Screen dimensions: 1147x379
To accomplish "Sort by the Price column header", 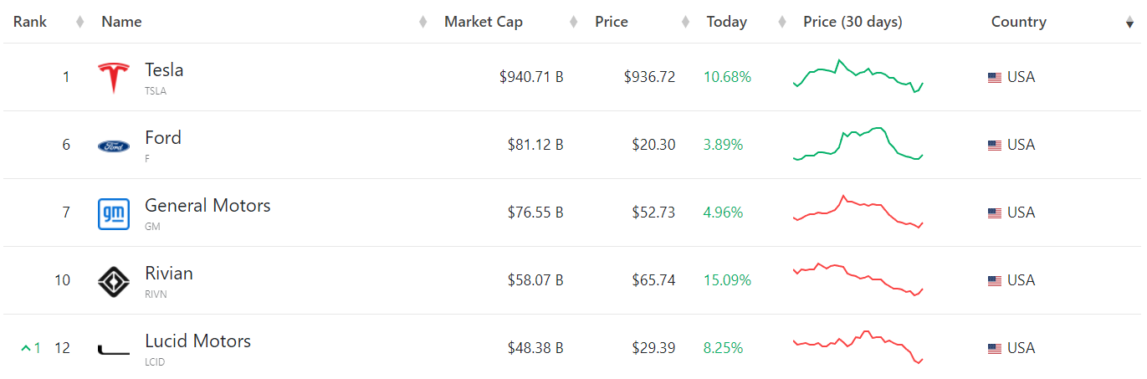I will tap(612, 22).
